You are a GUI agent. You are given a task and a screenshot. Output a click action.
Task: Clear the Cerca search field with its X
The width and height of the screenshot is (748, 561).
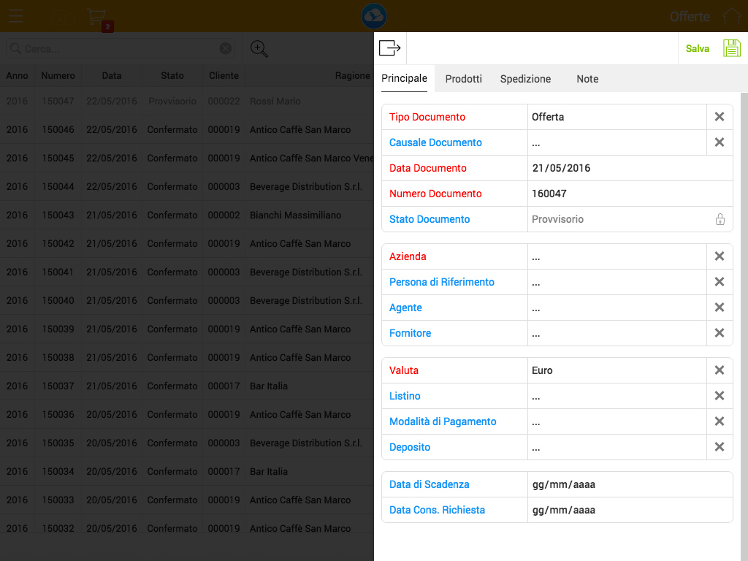226,48
